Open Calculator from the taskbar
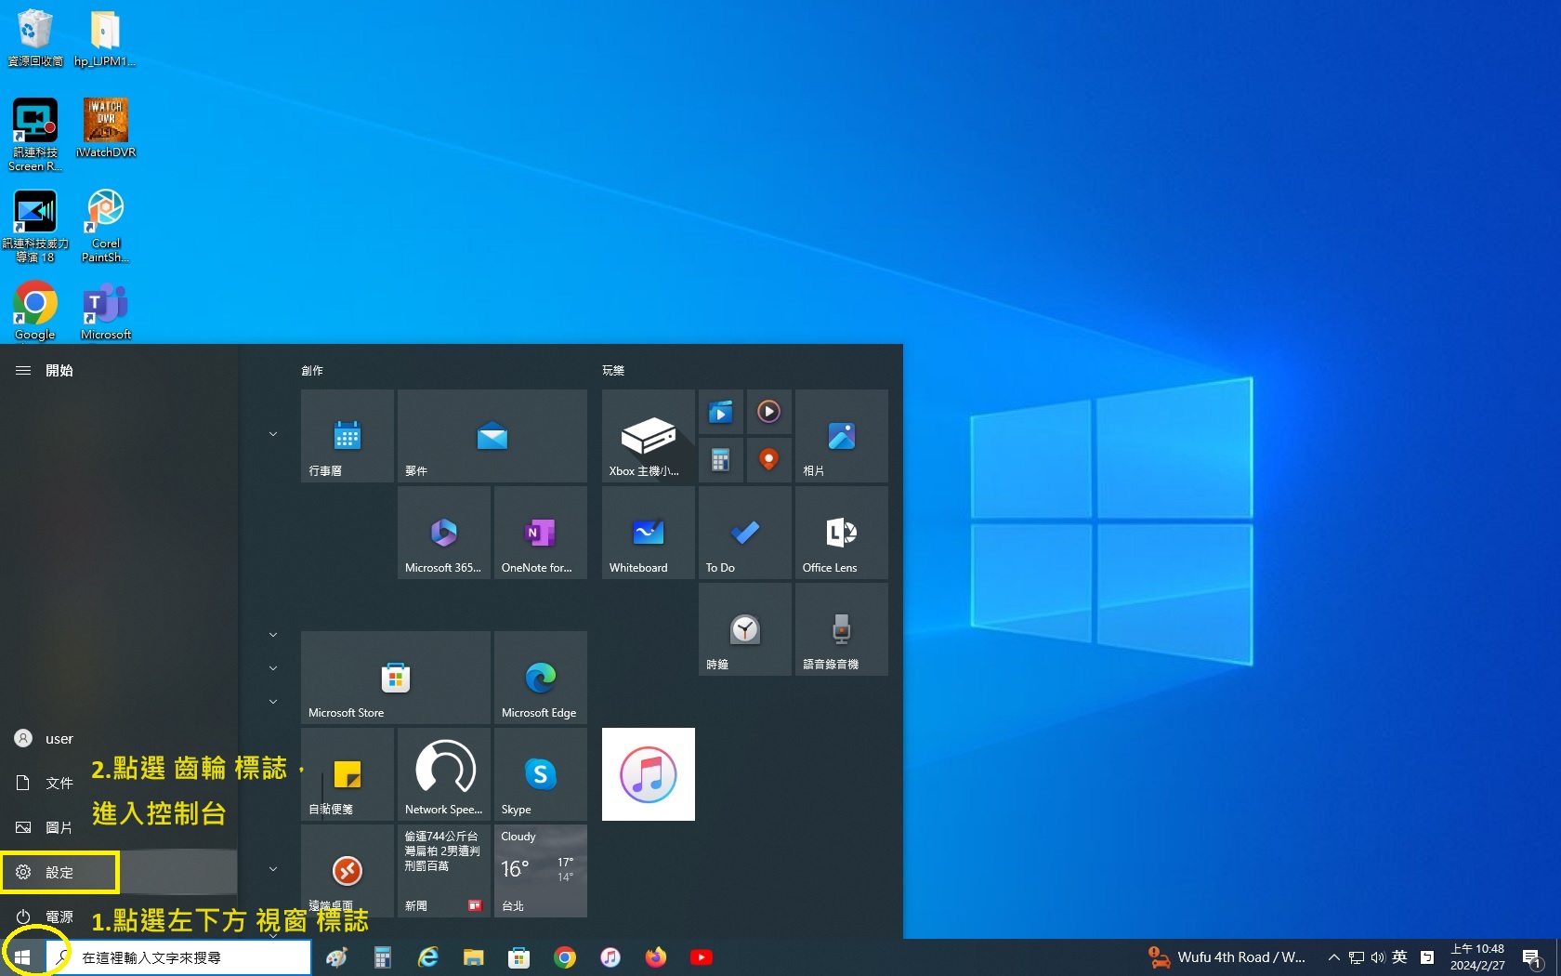Screen dimensions: 1561x976 point(382,957)
